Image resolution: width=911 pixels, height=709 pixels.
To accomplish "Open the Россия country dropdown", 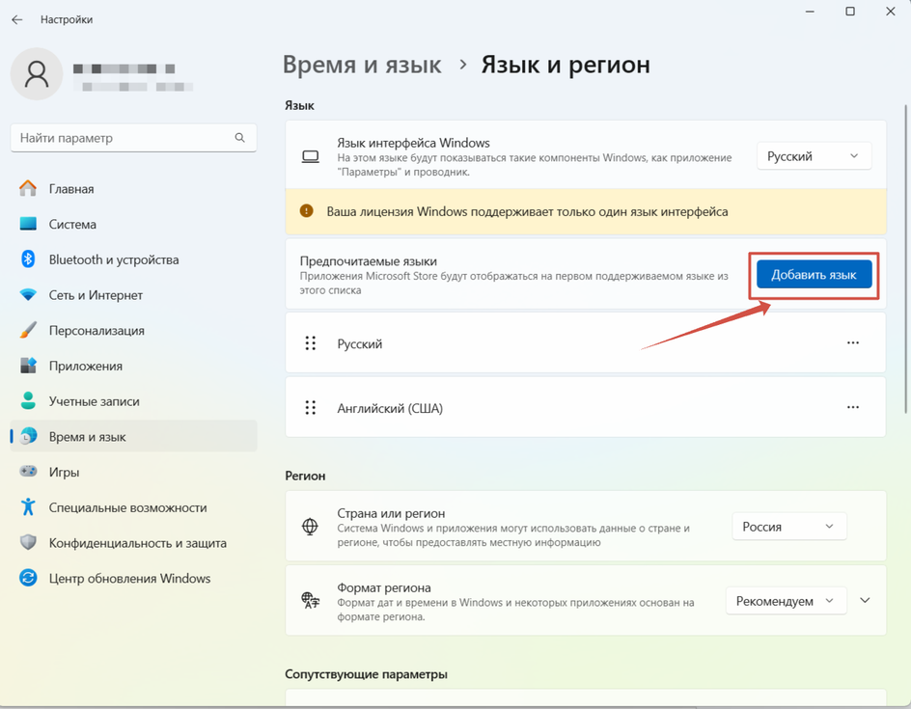I will [x=789, y=526].
